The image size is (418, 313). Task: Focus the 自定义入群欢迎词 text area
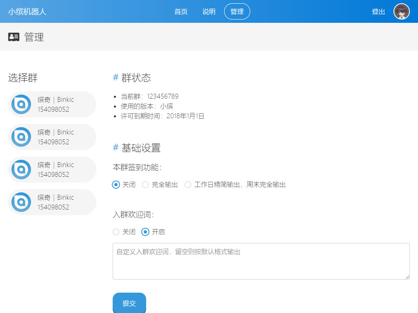click(261, 261)
